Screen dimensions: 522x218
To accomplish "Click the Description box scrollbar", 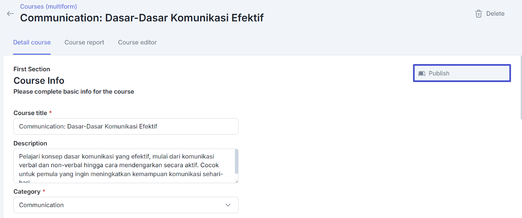I will [x=237, y=162].
